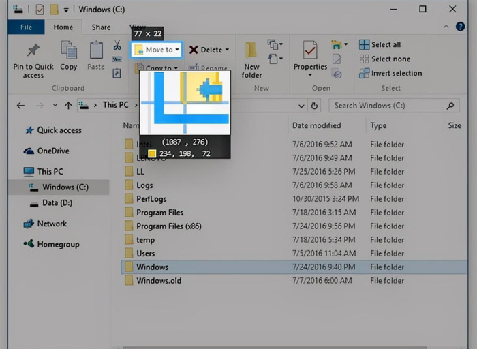The height and width of the screenshot is (349, 477).
Task: Click the Copy icon in Clipboard group
Action: (x=68, y=50)
